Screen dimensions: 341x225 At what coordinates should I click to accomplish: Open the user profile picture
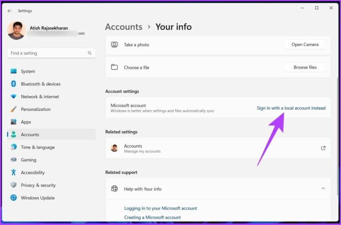point(16,31)
